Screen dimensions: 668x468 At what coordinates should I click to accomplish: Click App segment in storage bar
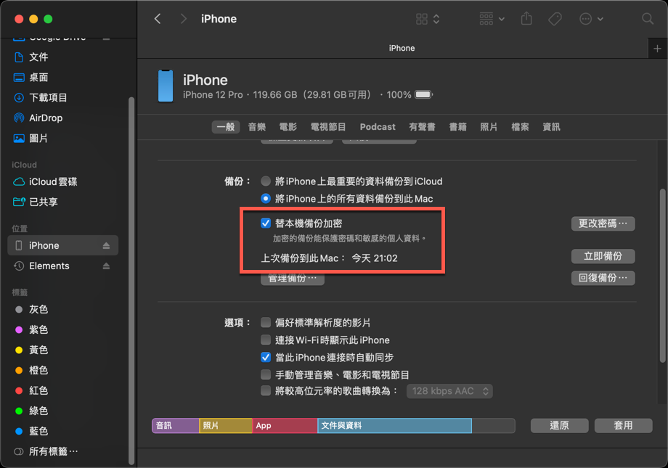(x=285, y=425)
